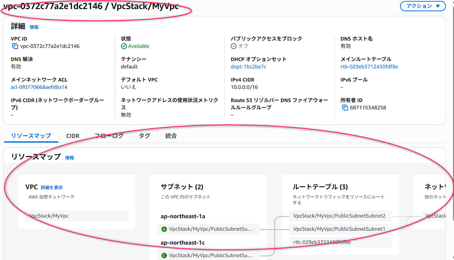Screen dimensions: 454x260
Task: Click the green Available status check icon
Action: click(124, 46)
